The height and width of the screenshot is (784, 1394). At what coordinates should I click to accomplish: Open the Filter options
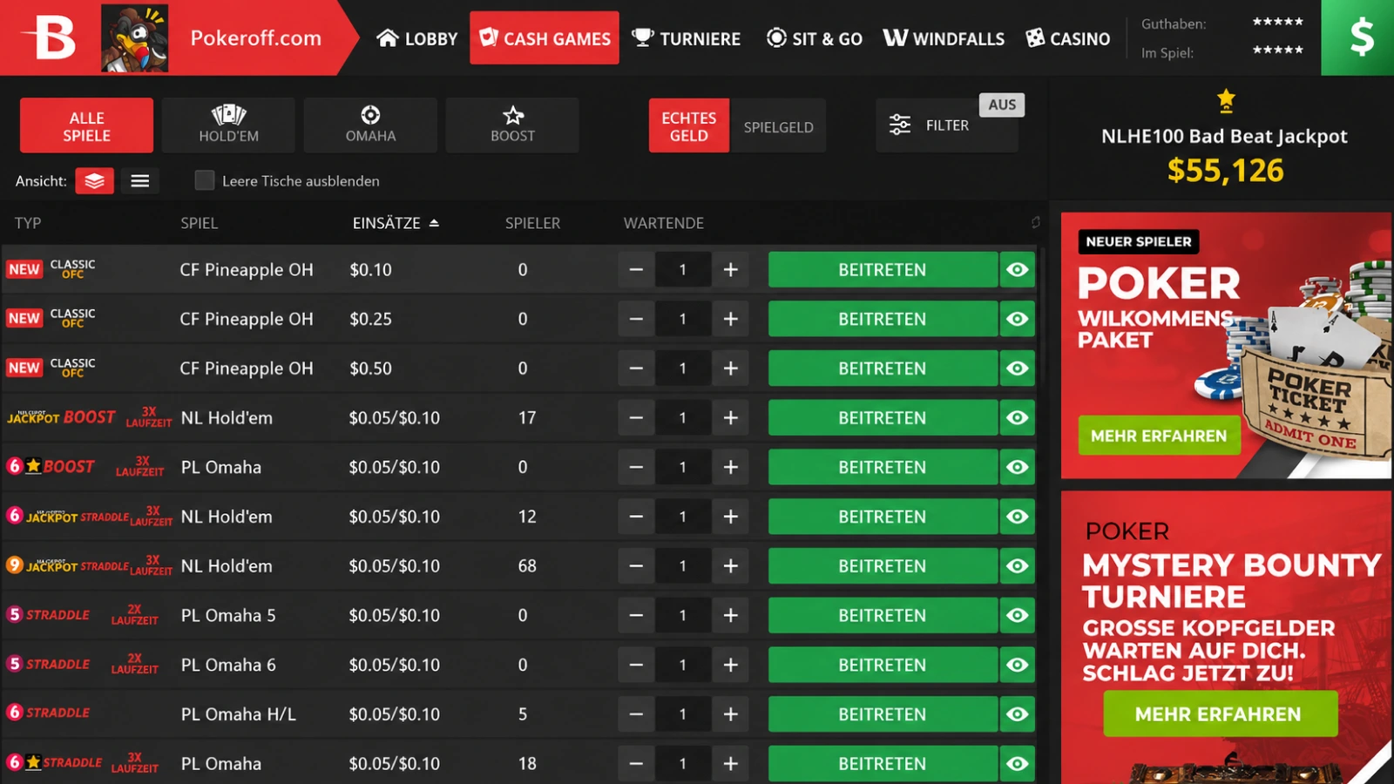946,125
